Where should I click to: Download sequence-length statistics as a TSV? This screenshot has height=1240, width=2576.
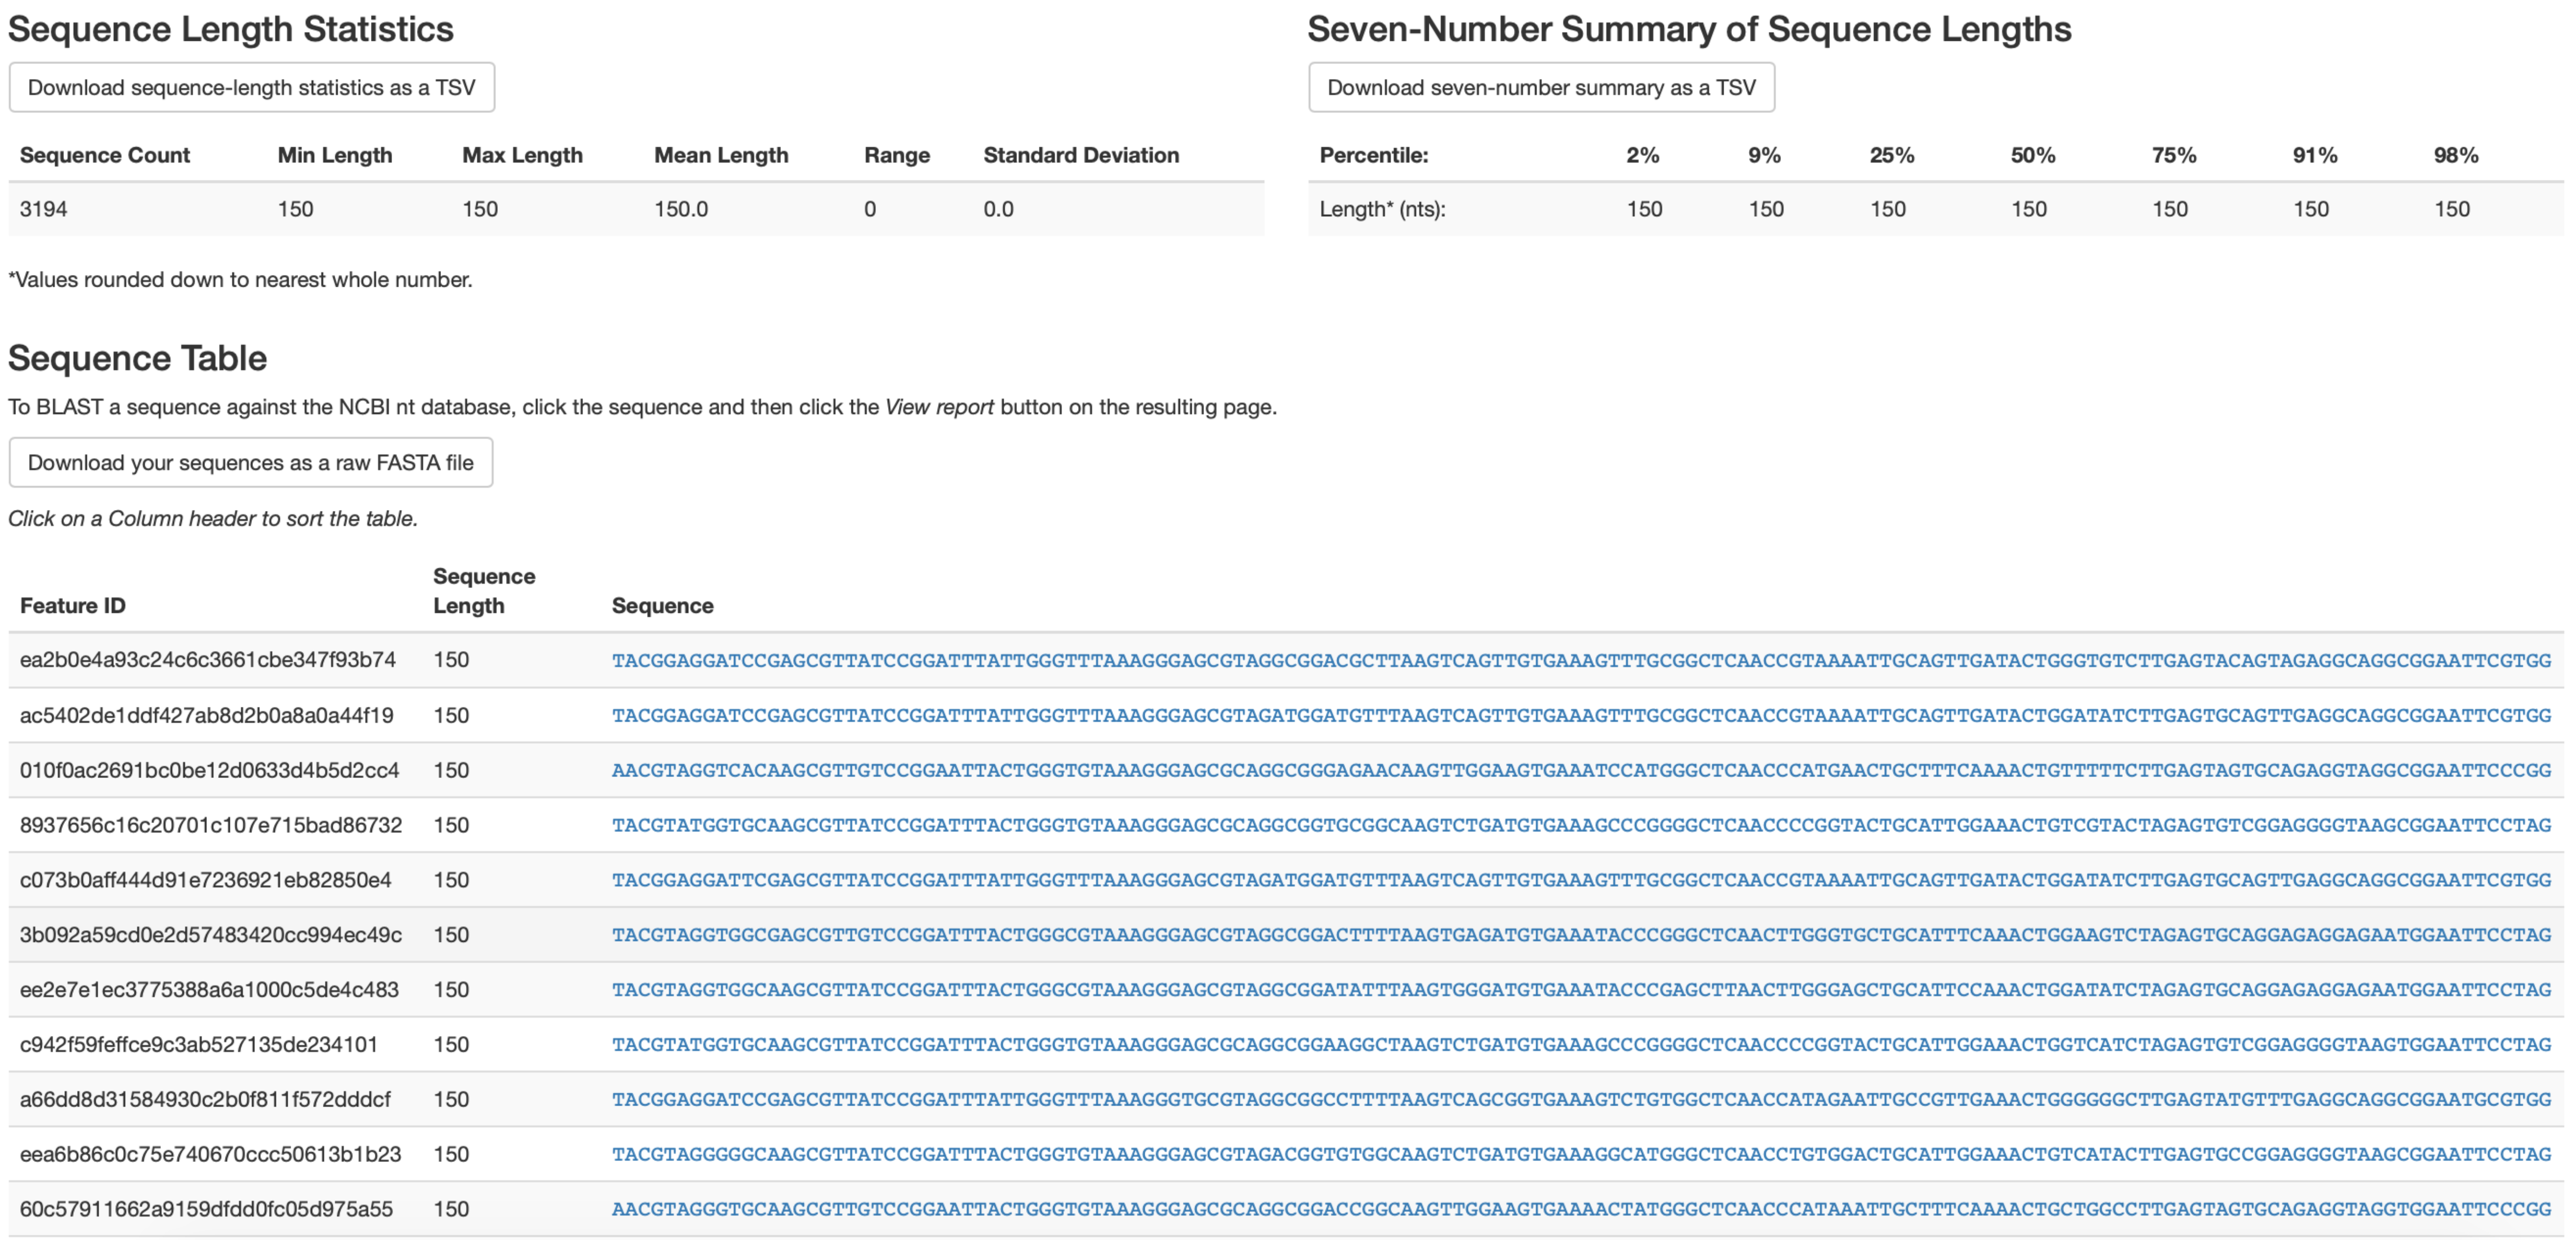tap(251, 88)
